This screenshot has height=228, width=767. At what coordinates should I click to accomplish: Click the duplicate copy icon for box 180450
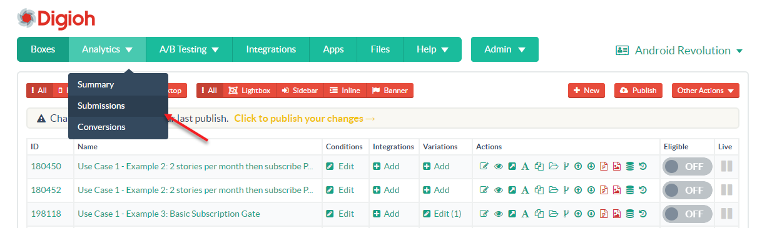[x=539, y=166]
